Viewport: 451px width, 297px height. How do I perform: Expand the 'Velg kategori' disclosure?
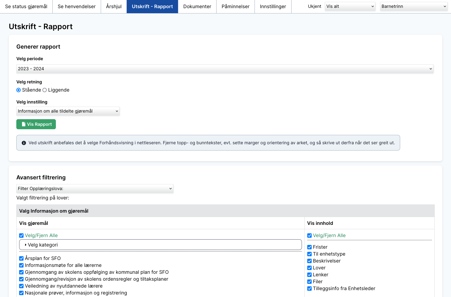tap(160, 245)
